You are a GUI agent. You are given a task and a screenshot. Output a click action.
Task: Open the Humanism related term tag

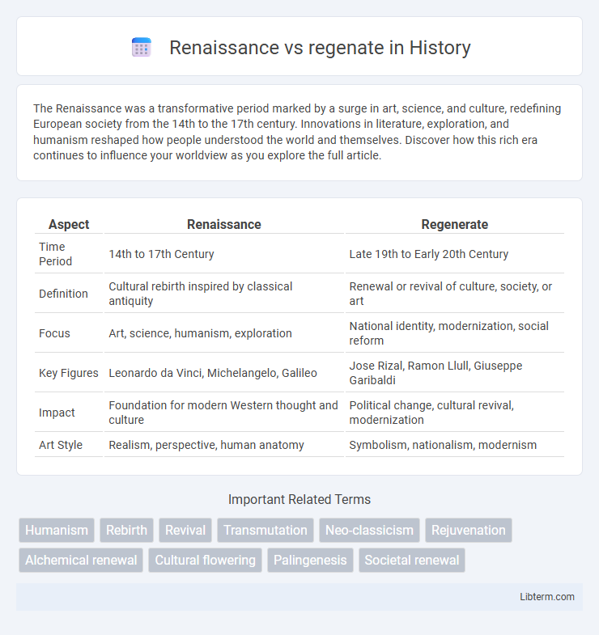57,530
